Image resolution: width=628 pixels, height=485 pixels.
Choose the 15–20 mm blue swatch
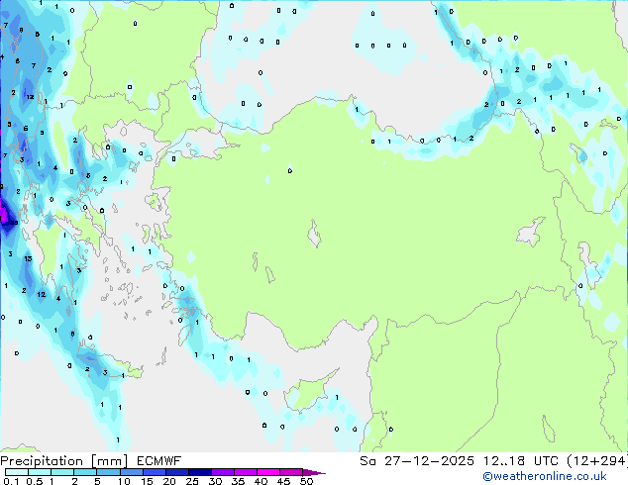[x=154, y=472]
